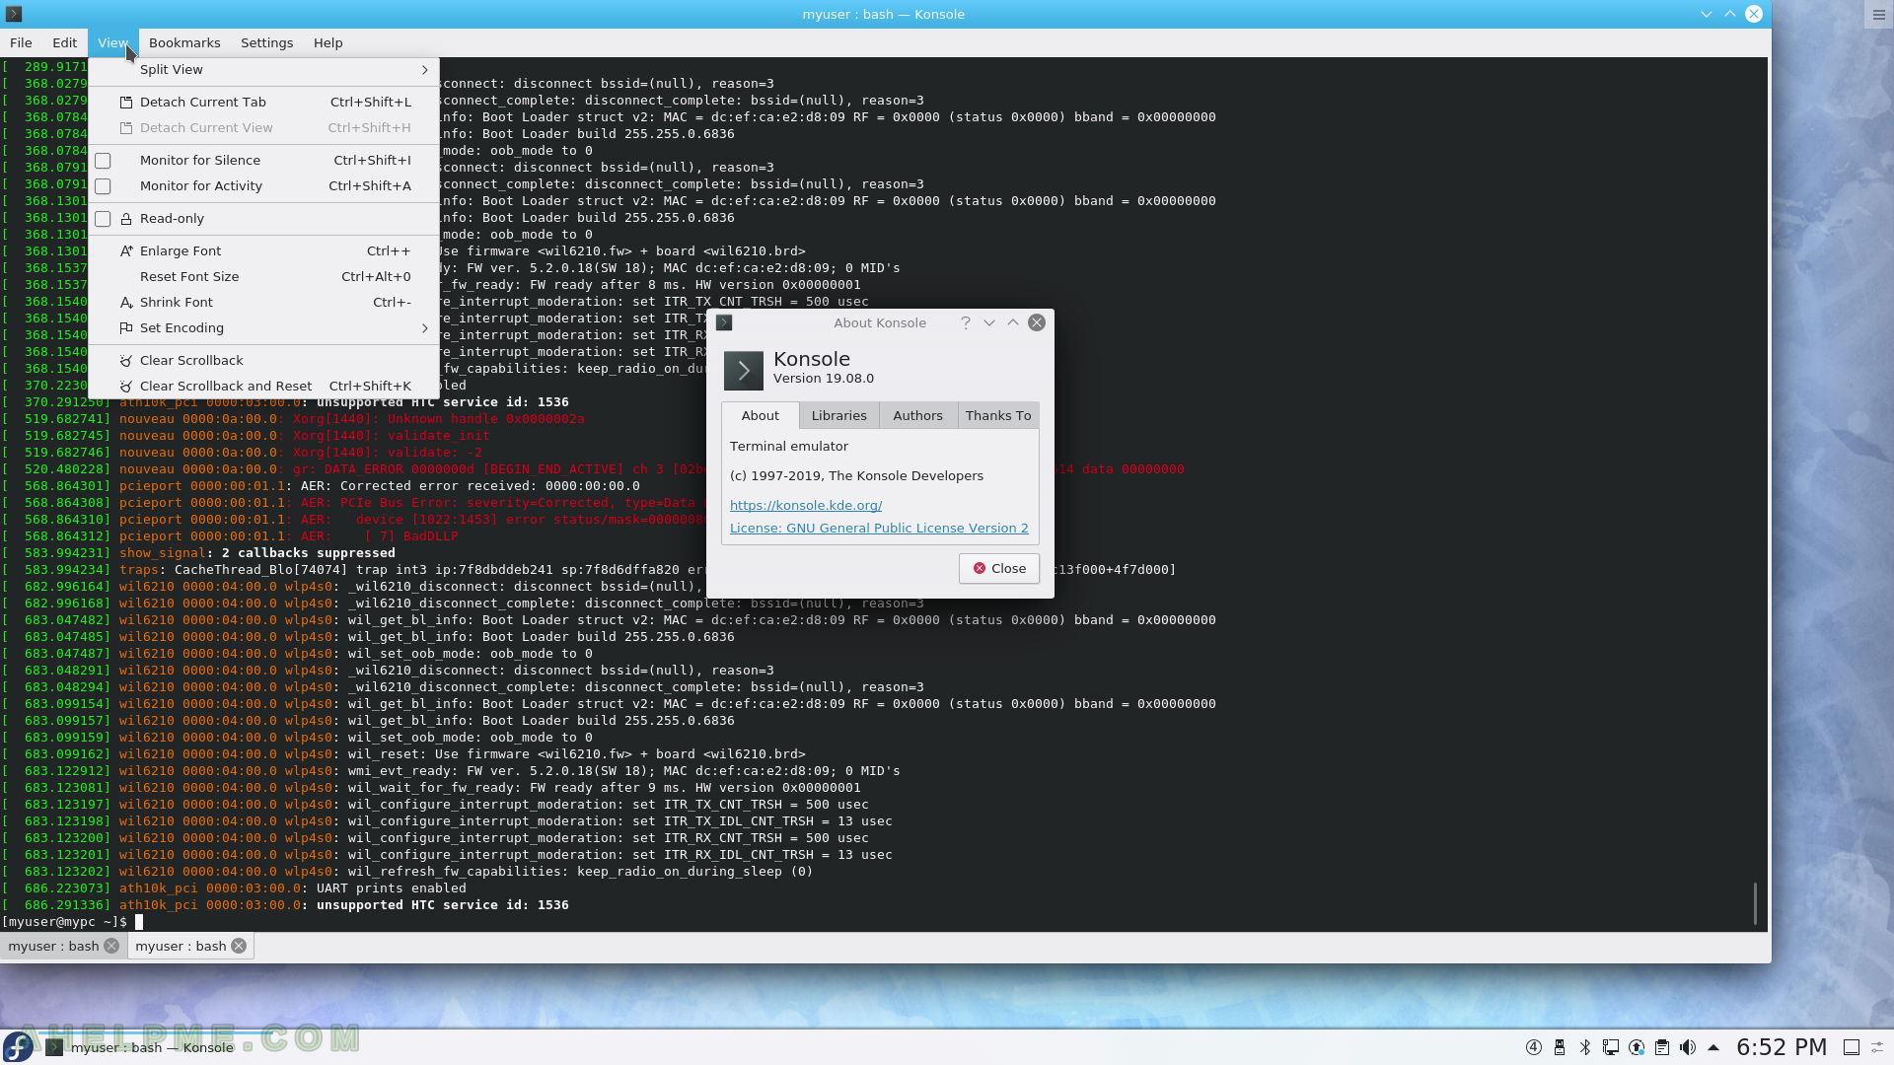Open the Edit menu
1894x1065 pixels.
[65, 43]
